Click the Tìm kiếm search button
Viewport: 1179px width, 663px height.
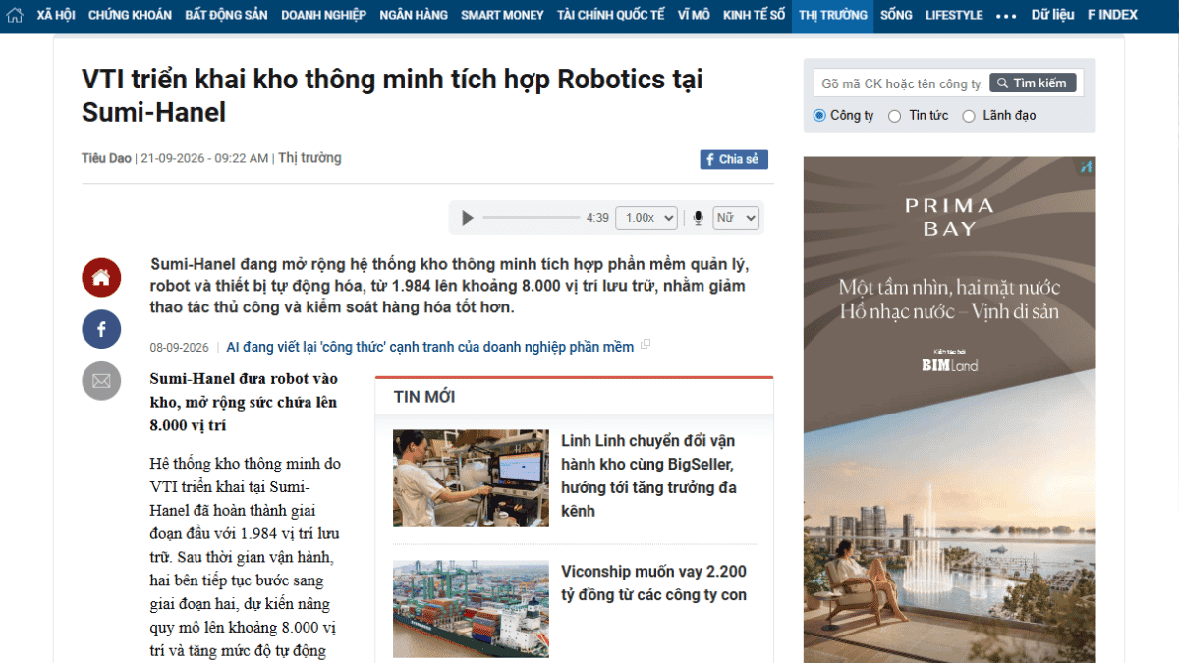1033,83
